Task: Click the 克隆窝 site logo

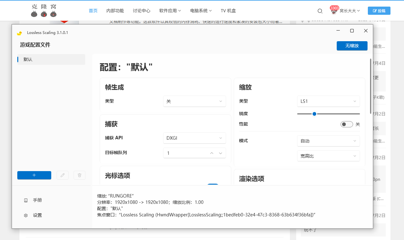Action: tap(44, 10)
